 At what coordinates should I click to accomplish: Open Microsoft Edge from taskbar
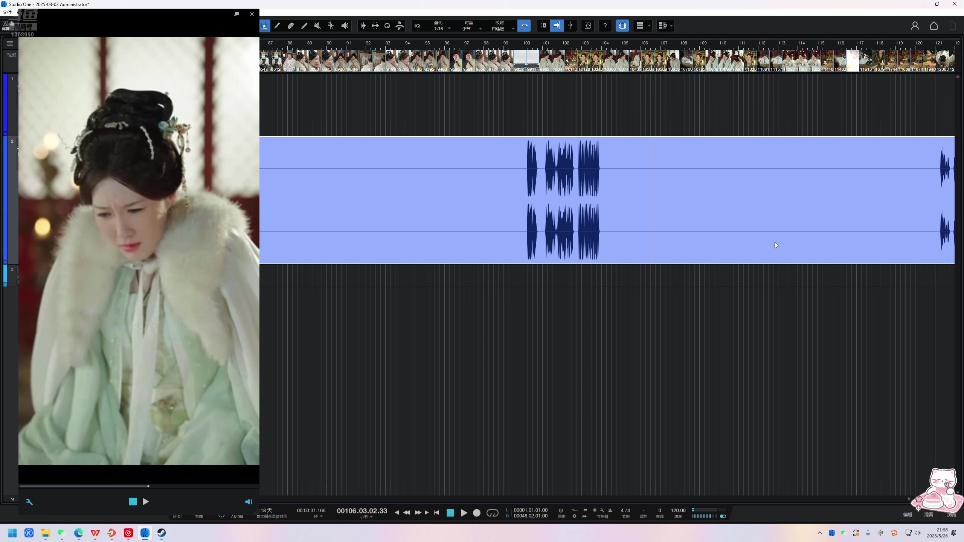[79, 533]
